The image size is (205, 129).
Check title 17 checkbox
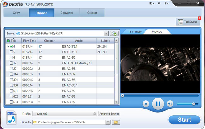coord(11,63)
